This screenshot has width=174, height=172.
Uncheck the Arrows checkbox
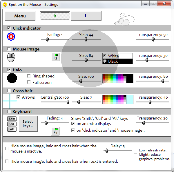pos(18,97)
